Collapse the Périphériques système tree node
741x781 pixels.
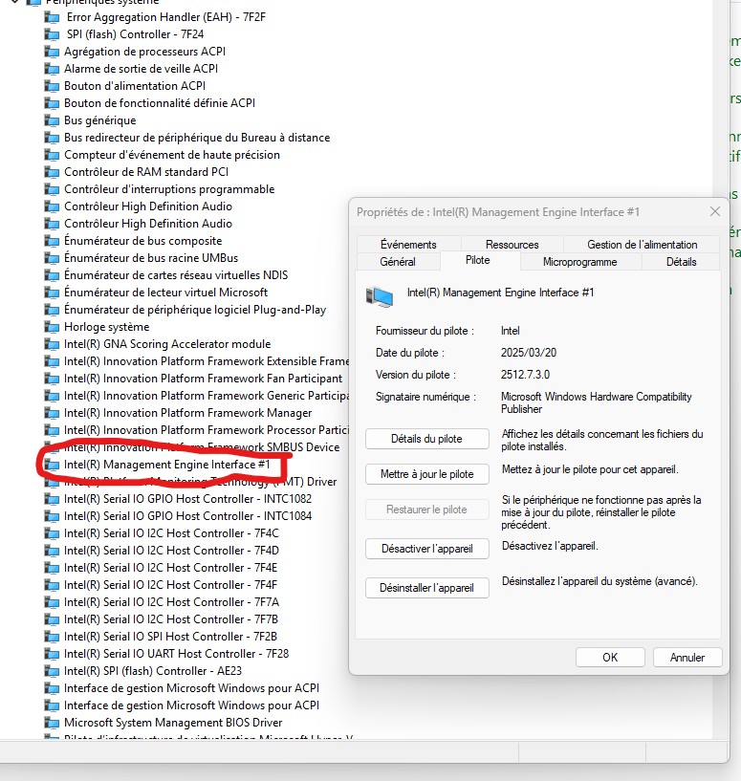pos(15,2)
